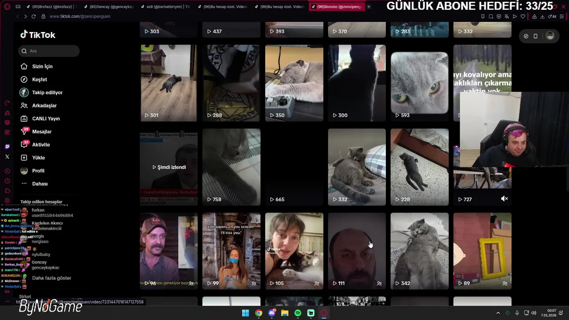Open Aktivite notifications in the sidebar
Screen dimensions: 569x320
pos(41,144)
